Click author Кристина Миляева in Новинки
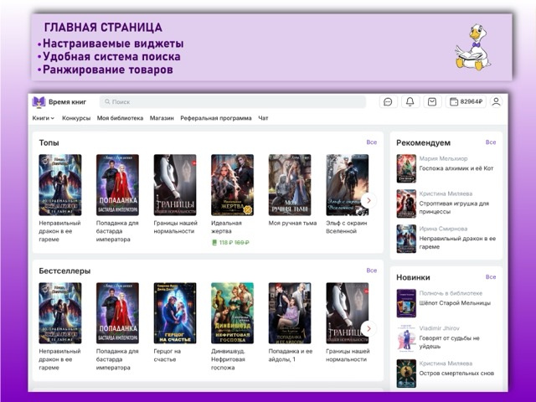Screen dimensions: 536x402 (x=446, y=363)
